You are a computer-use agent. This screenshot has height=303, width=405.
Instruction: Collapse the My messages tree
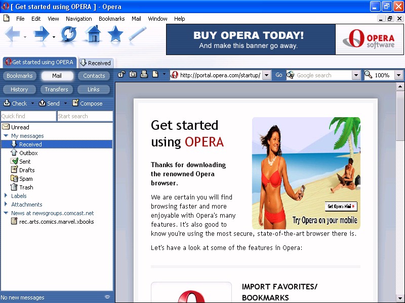6,135
